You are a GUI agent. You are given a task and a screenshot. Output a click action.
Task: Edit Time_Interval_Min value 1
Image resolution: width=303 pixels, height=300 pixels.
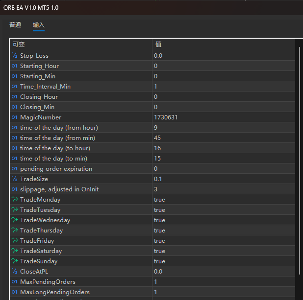224,87
